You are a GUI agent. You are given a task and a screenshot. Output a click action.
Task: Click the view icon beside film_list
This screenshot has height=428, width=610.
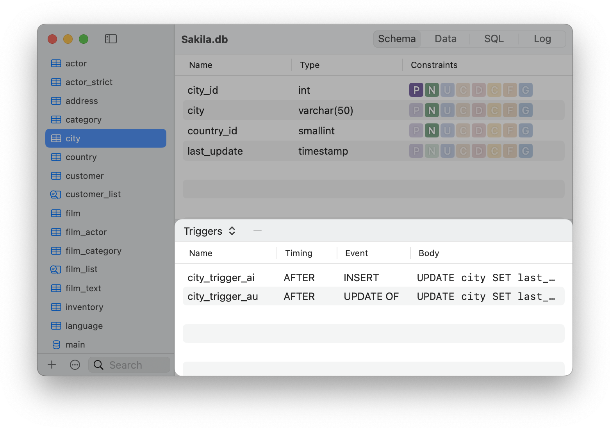coord(56,269)
